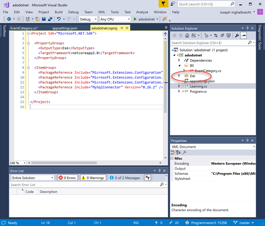Open Properties via the wrench icon in Solution Explorer
Screen dimensions: 265x226
coord(237,36)
